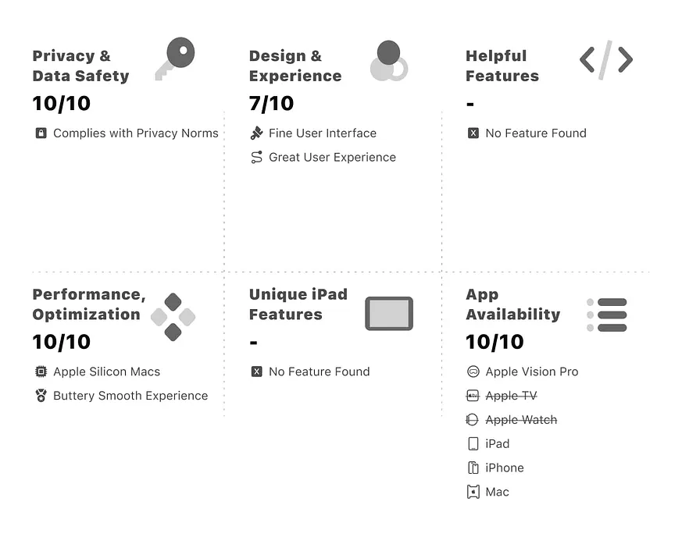Click the Mac availability entry

487,492
